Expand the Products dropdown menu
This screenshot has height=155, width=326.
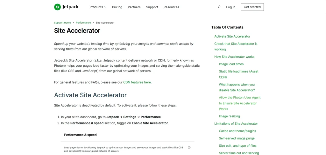point(98,7)
